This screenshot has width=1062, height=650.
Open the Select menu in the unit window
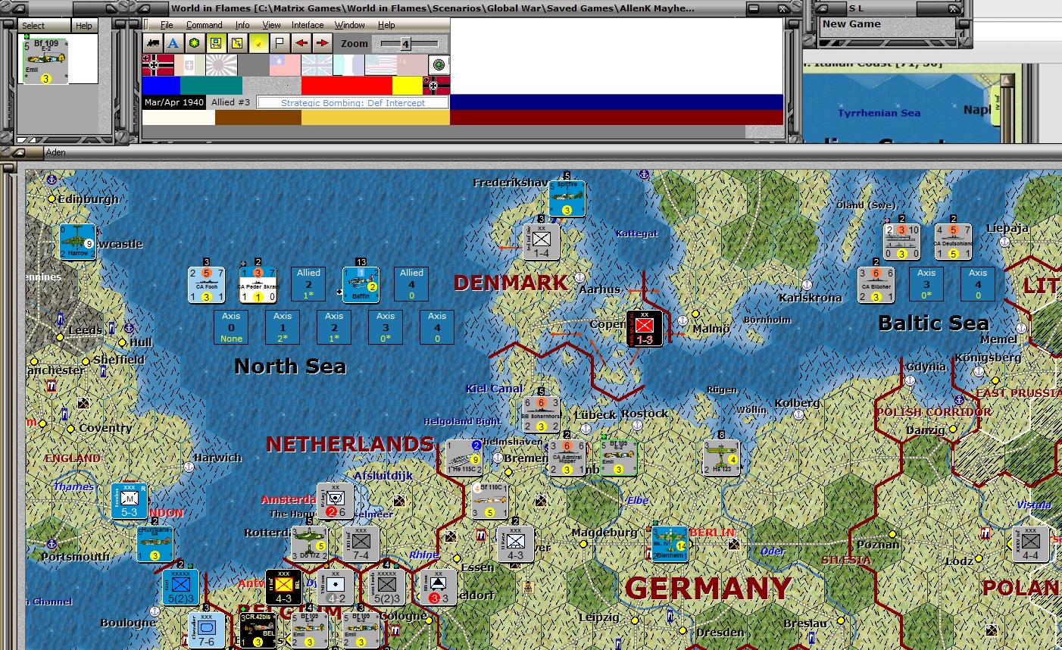pyautogui.click(x=33, y=26)
